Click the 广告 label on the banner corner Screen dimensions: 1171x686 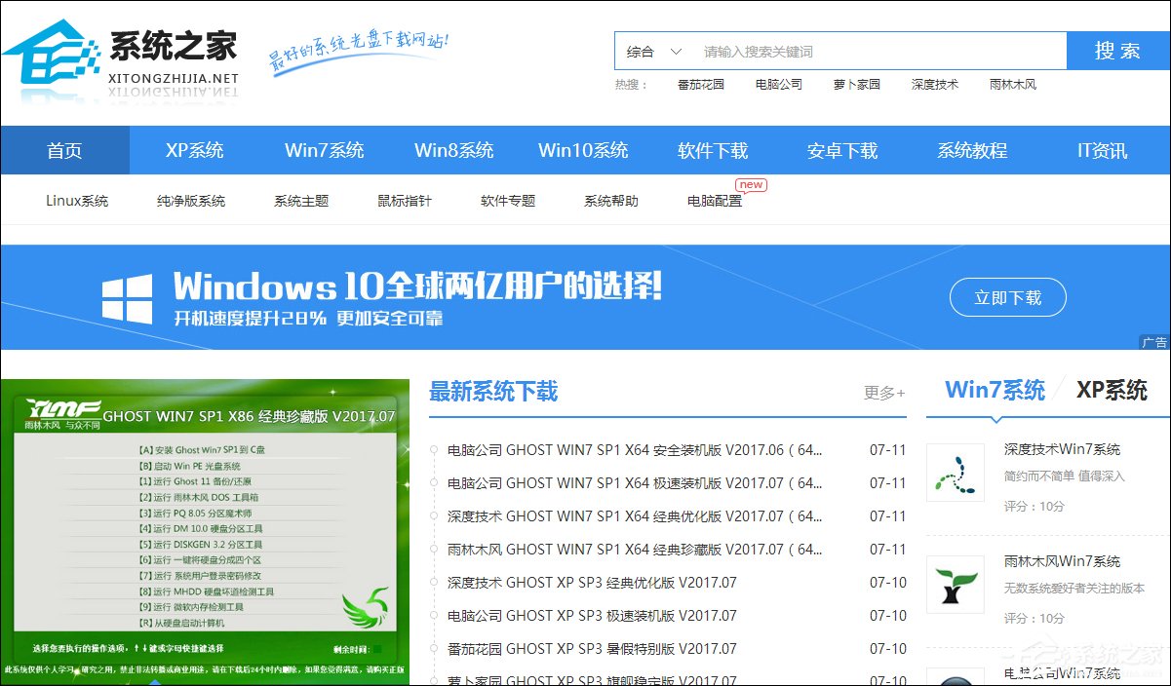(1154, 342)
